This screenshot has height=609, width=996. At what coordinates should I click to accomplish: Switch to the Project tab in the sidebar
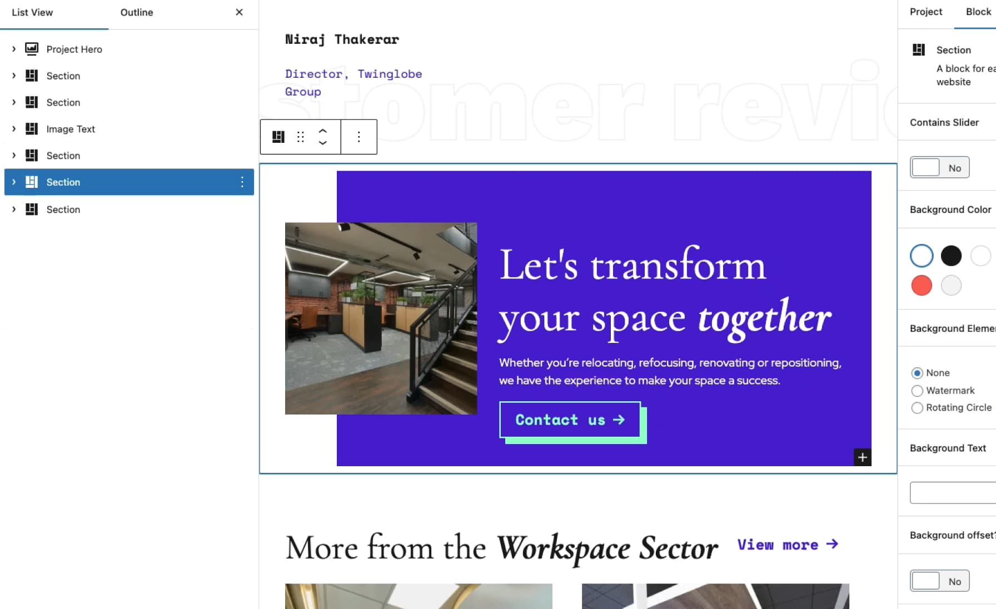tap(925, 12)
